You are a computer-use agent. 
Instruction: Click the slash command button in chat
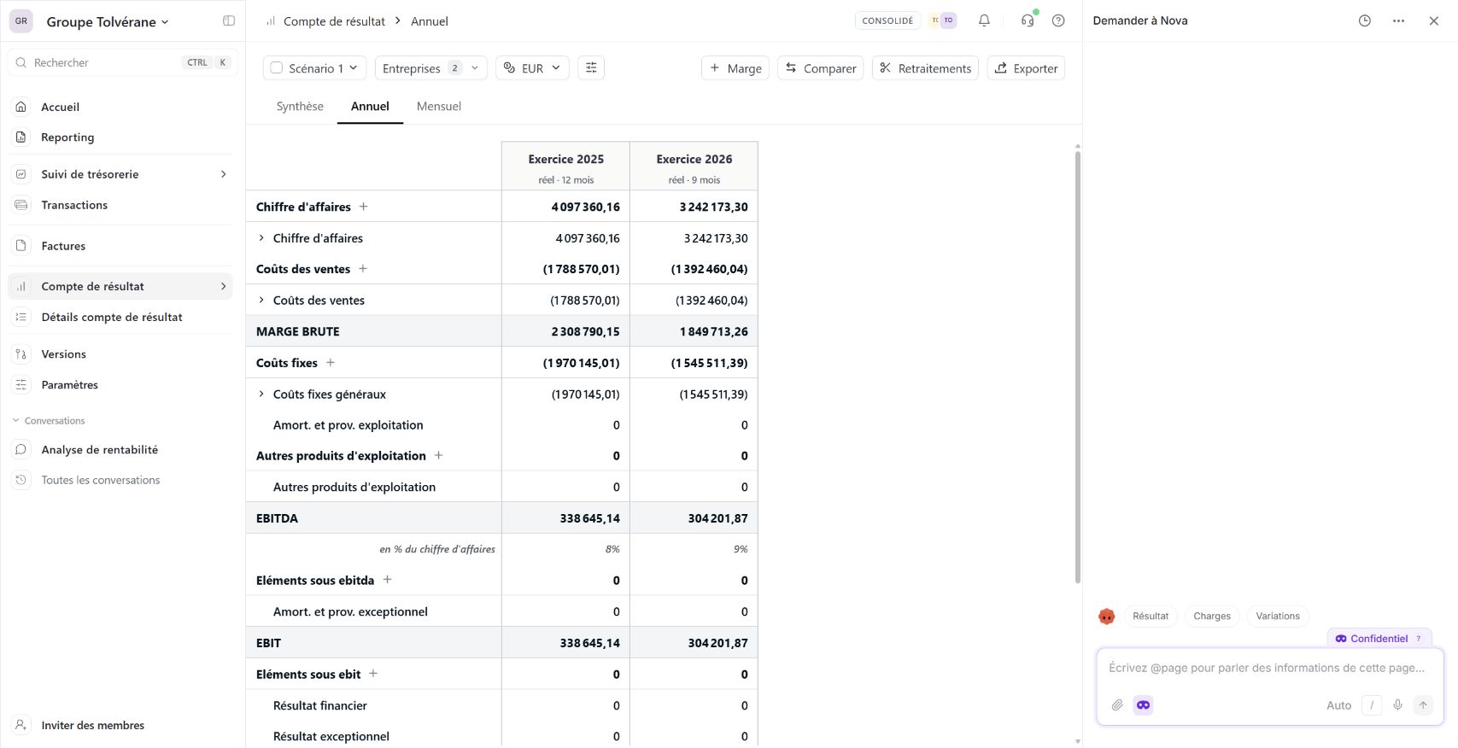pos(1372,705)
